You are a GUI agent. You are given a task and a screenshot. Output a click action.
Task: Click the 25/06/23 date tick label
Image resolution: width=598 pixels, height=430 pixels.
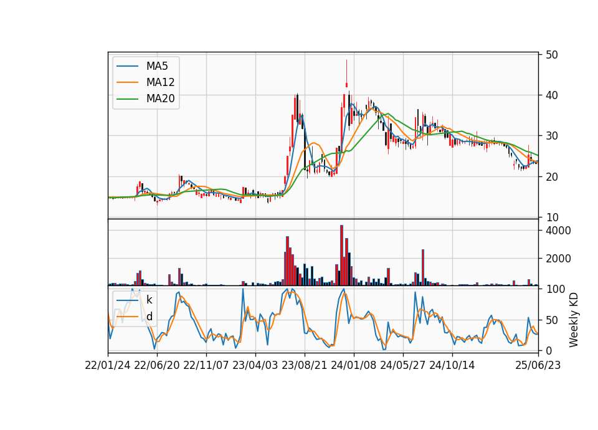tap(538, 365)
